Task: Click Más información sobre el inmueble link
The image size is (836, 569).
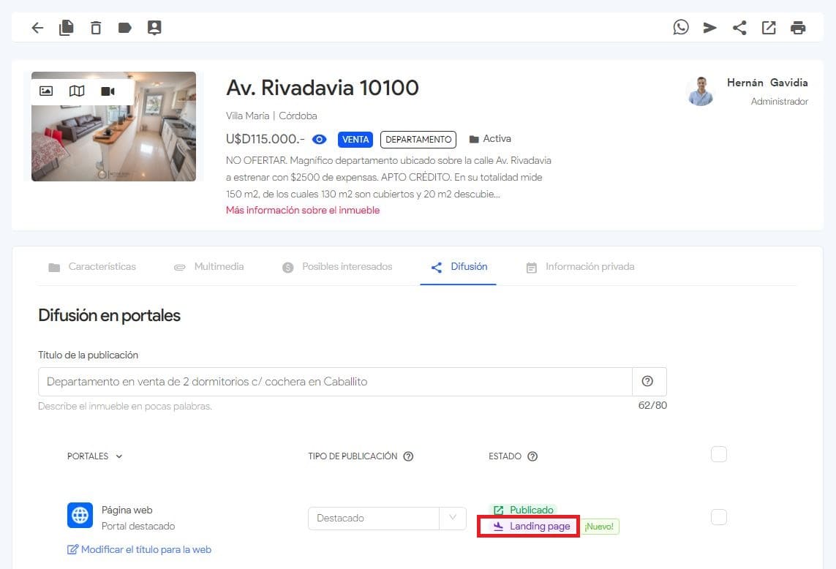Action: pos(303,210)
